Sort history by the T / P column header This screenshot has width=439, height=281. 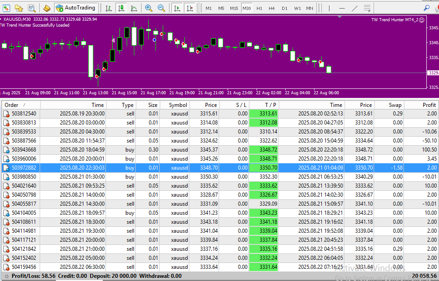[x=264, y=105]
